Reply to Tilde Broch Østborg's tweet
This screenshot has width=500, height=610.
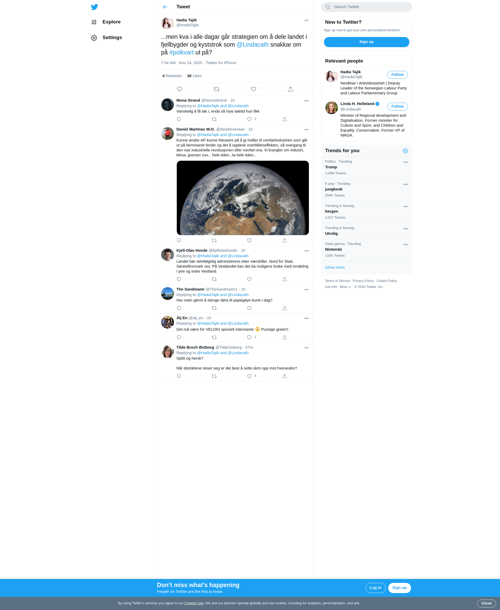(179, 376)
